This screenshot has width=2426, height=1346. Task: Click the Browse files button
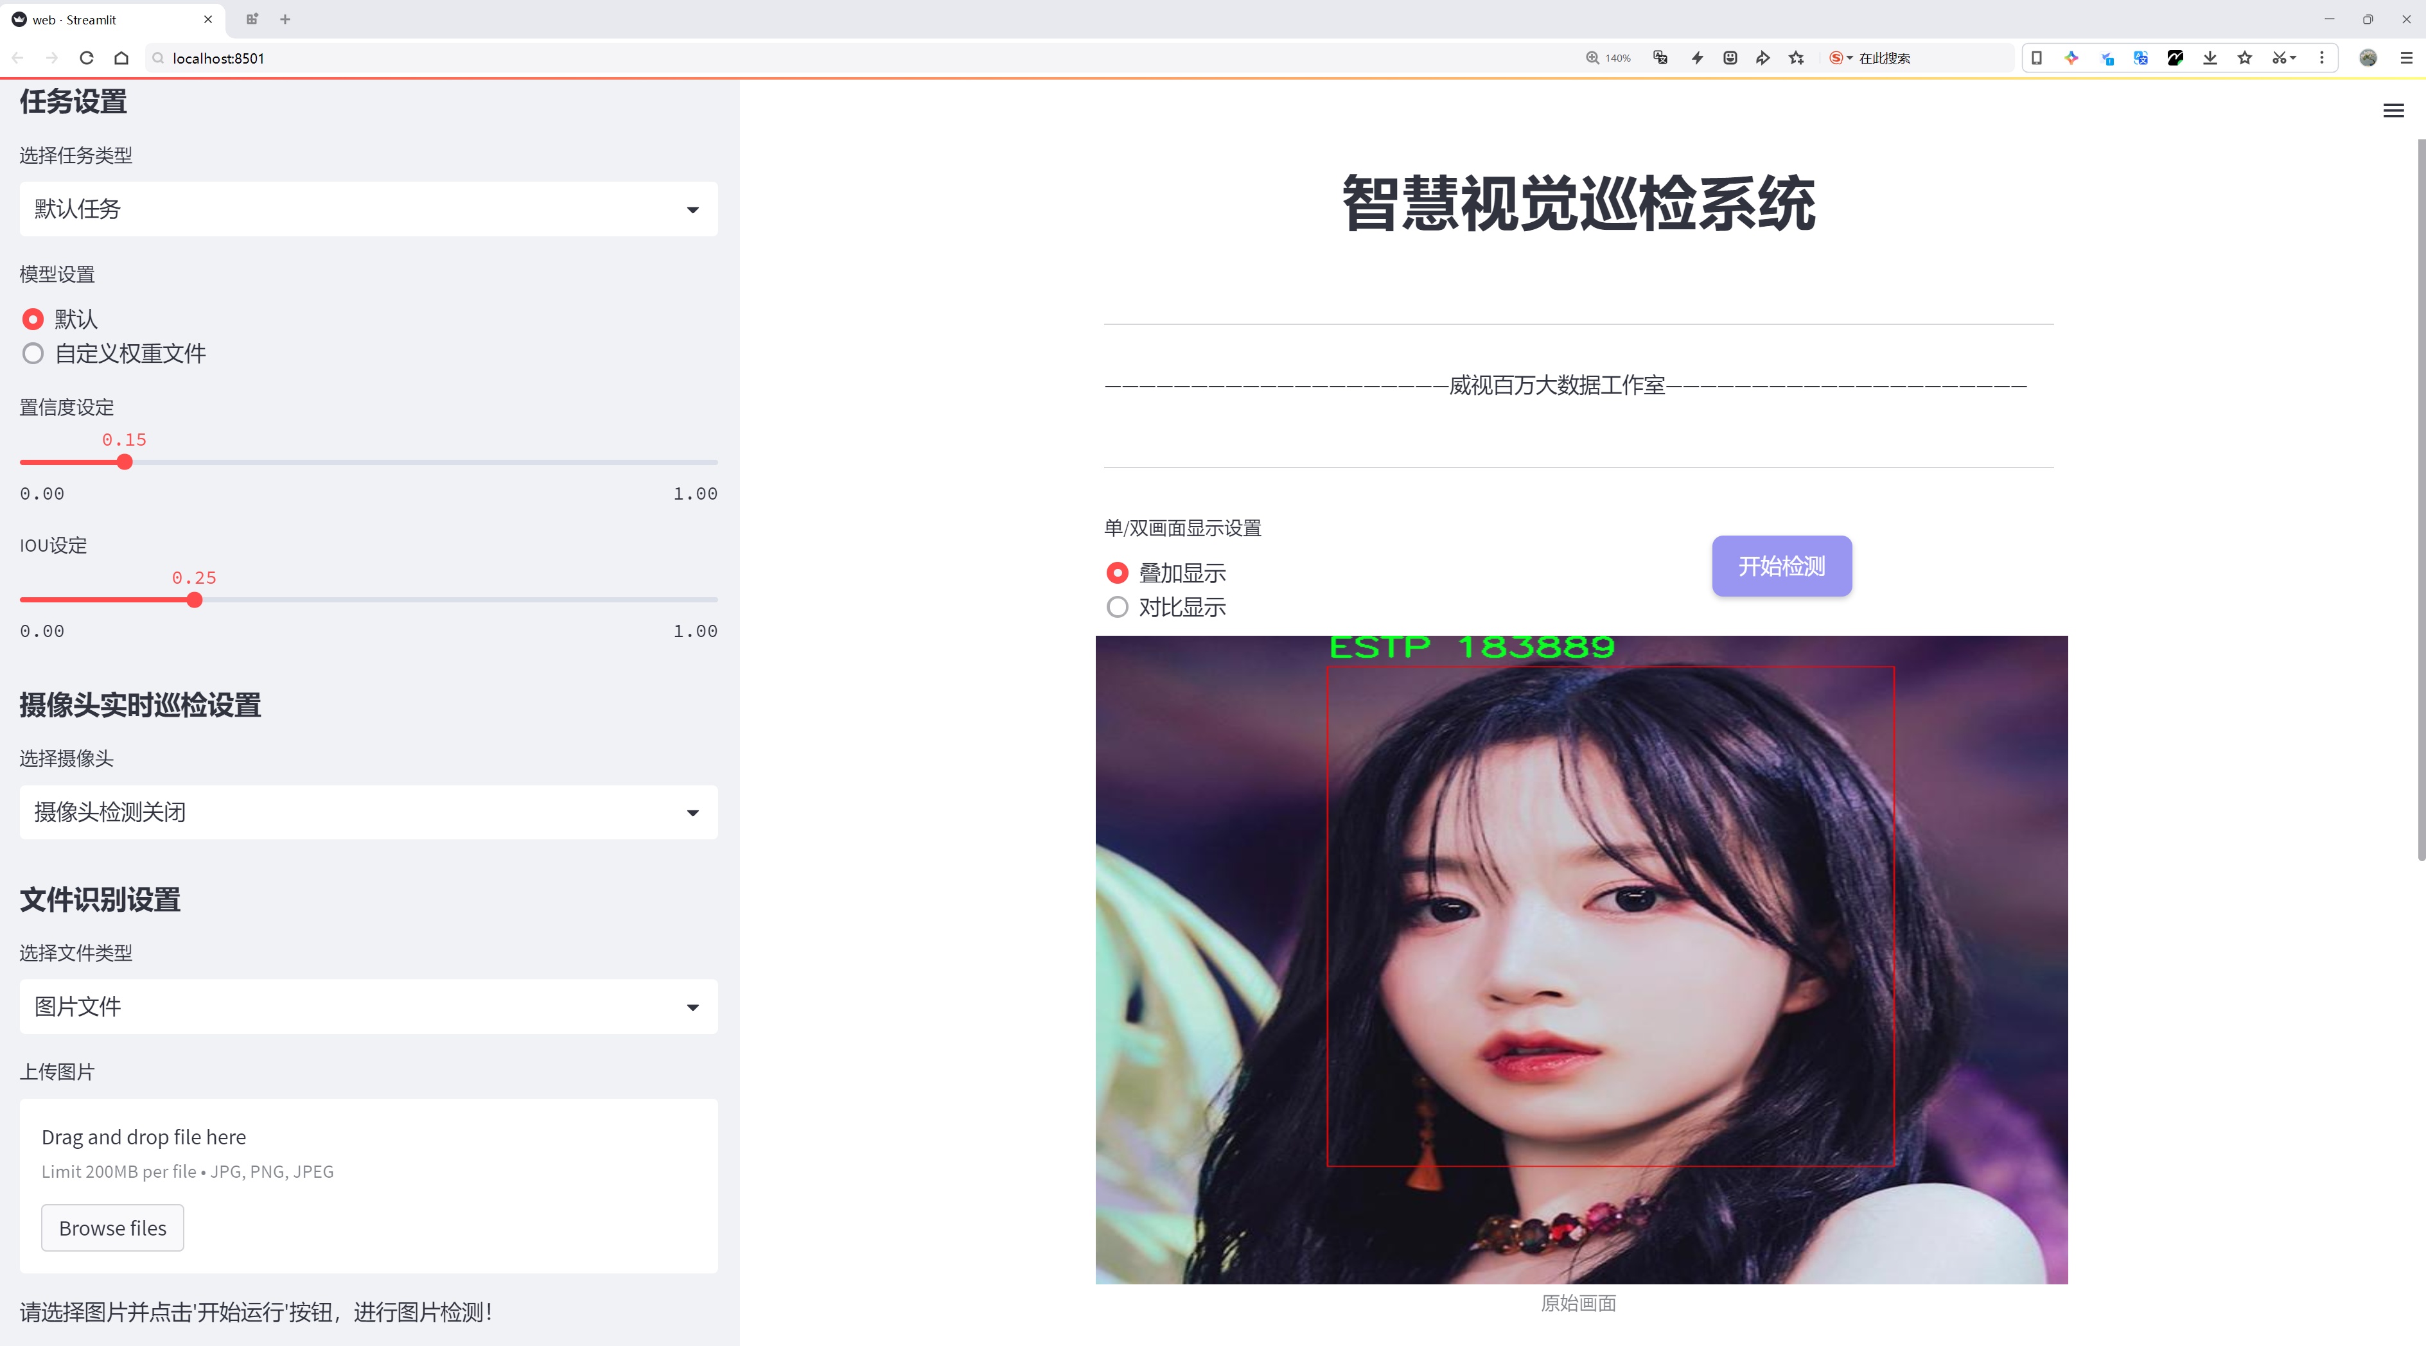click(112, 1228)
